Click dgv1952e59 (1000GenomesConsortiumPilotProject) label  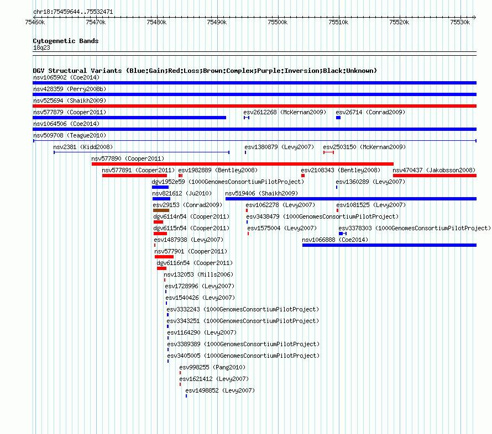coord(228,182)
